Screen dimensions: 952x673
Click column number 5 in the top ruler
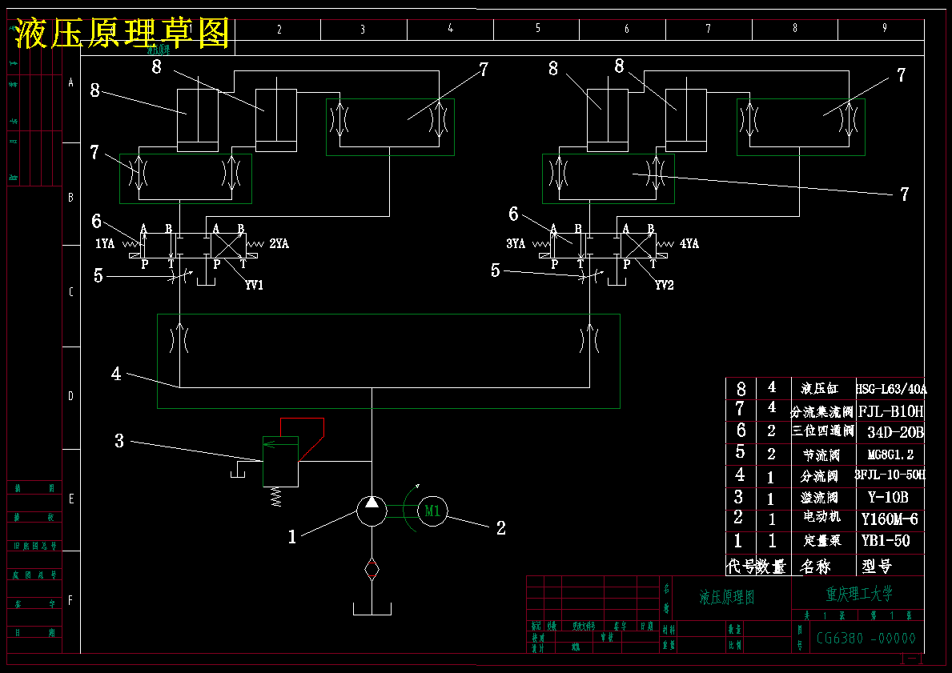pos(537,29)
